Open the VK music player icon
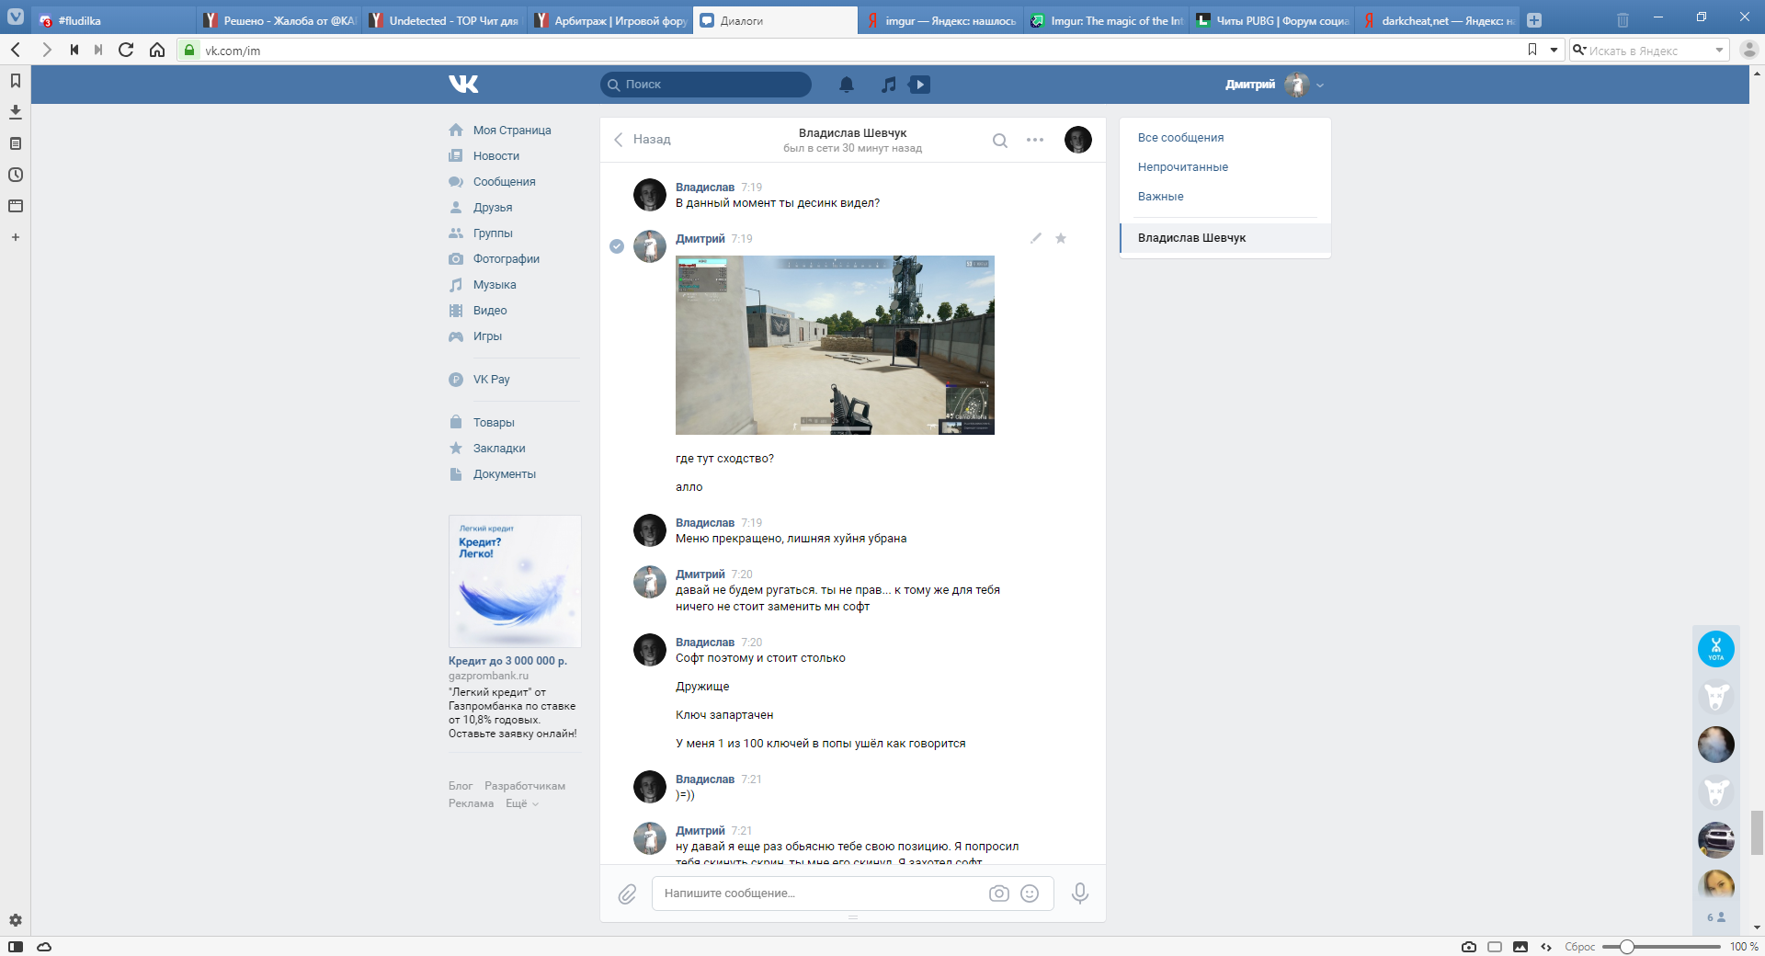This screenshot has height=956, width=1765. pos(888,85)
